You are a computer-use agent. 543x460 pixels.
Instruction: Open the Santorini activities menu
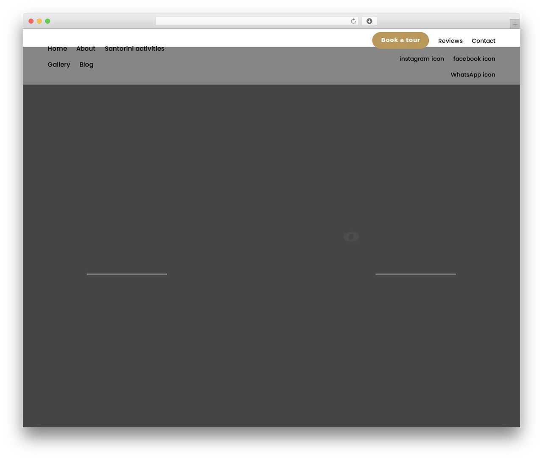tap(134, 49)
